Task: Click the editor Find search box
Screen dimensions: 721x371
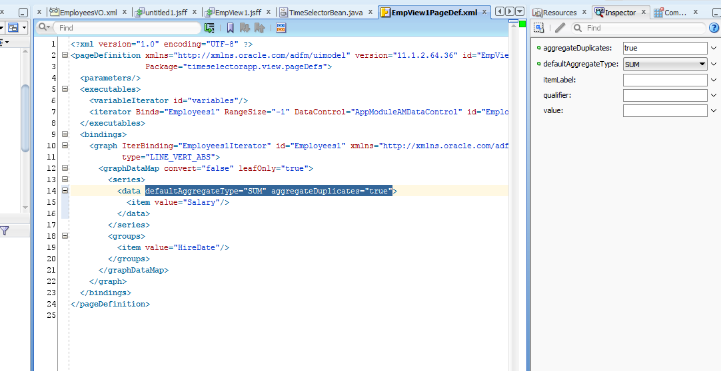Action: pos(129,28)
